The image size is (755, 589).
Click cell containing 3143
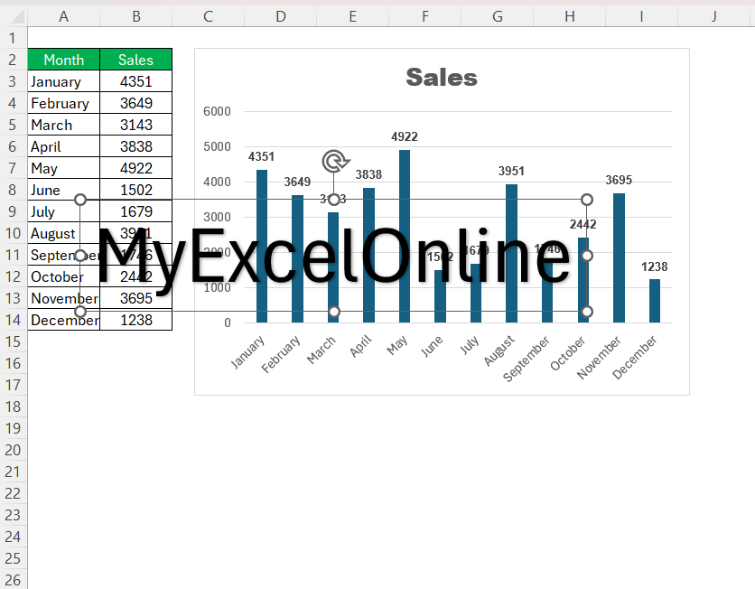pyautogui.click(x=135, y=125)
